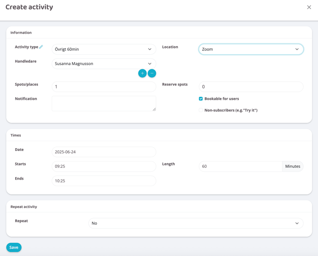Open the Repeat dropdown
Image resolution: width=318 pixels, height=256 pixels.
click(x=196, y=223)
